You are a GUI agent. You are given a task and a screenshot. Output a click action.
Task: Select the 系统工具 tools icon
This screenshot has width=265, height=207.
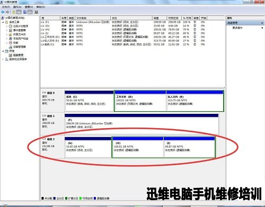[7, 22]
